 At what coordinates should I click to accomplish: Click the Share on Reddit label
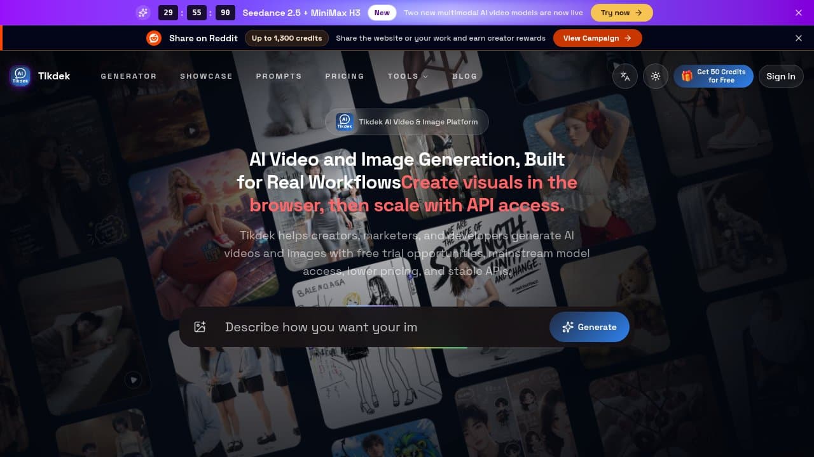[203, 38]
